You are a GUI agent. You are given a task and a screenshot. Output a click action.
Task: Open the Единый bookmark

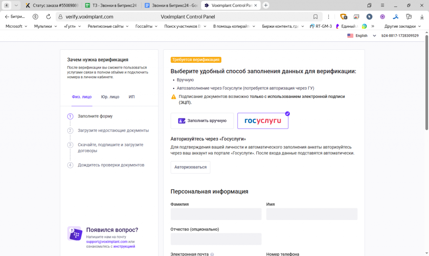tap(347, 26)
